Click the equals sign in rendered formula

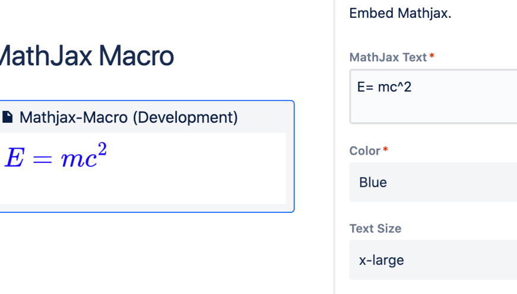[42, 160]
